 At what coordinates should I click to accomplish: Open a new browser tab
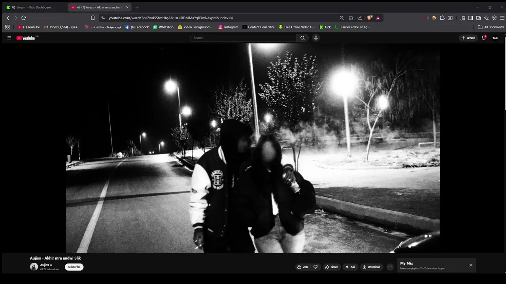[x=137, y=7]
